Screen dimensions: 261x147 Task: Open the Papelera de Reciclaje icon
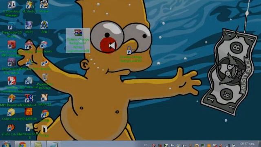pos(45,78)
